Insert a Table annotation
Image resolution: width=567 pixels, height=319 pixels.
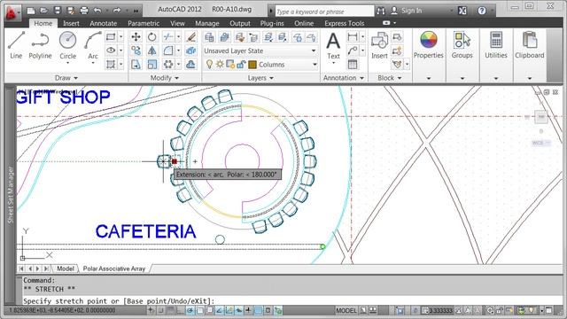point(353,65)
